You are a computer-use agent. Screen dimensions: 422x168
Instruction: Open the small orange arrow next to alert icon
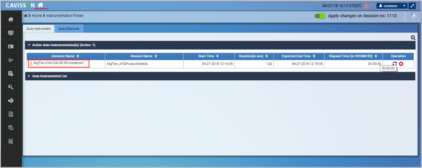pyautogui.click(x=372, y=5)
